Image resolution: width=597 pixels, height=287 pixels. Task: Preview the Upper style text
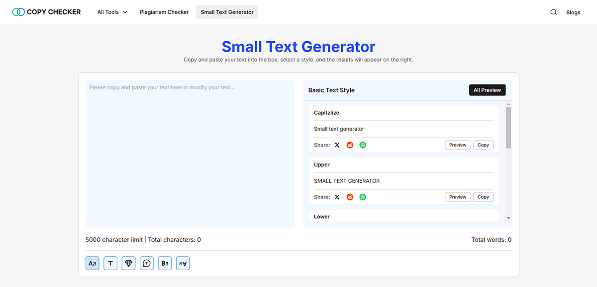(x=458, y=197)
